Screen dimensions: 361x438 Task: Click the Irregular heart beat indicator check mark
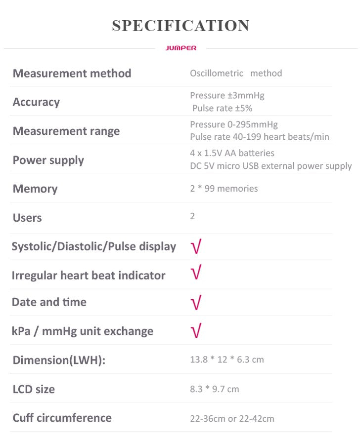[196, 273]
